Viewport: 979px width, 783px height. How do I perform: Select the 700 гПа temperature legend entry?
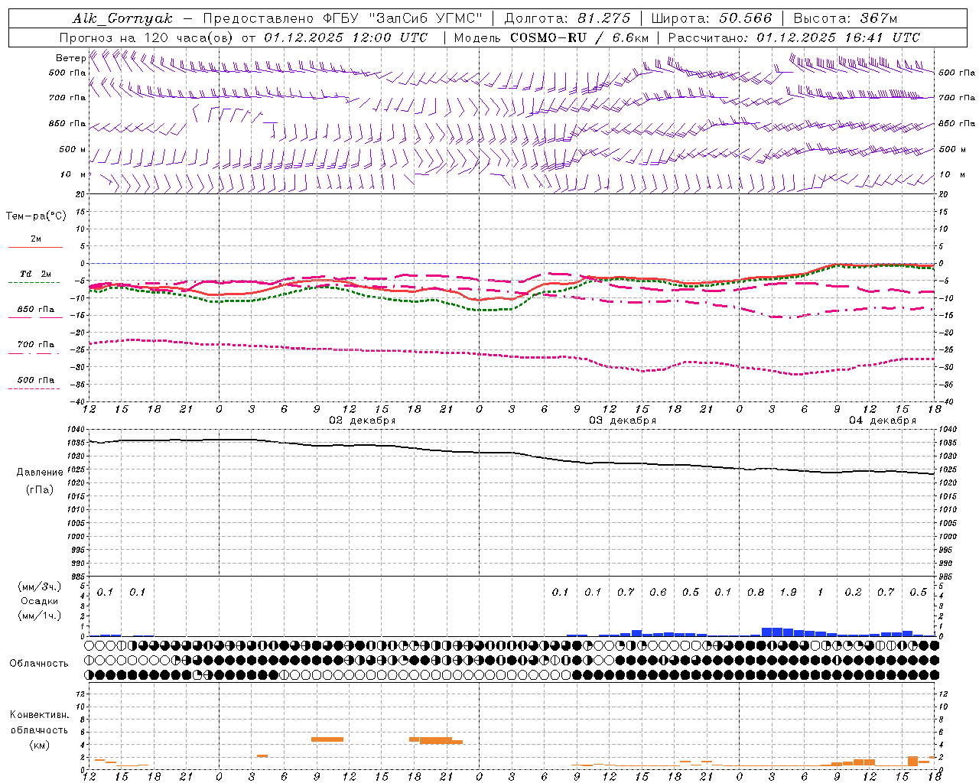coord(35,345)
